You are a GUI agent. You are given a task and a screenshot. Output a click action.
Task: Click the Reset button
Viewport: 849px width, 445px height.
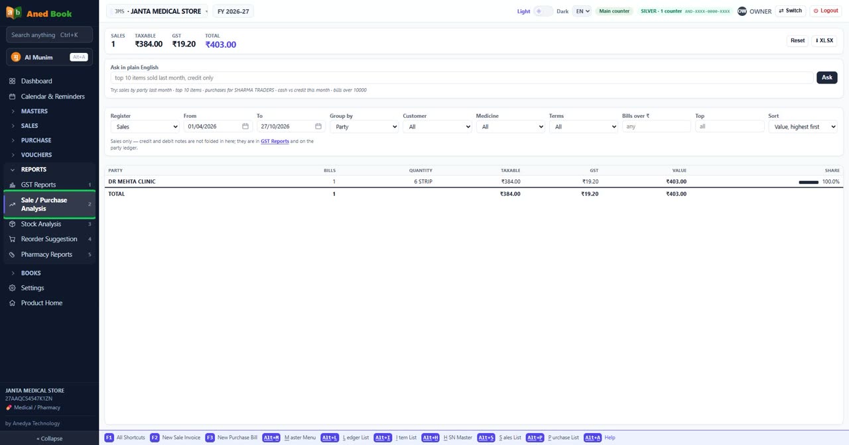click(x=797, y=40)
